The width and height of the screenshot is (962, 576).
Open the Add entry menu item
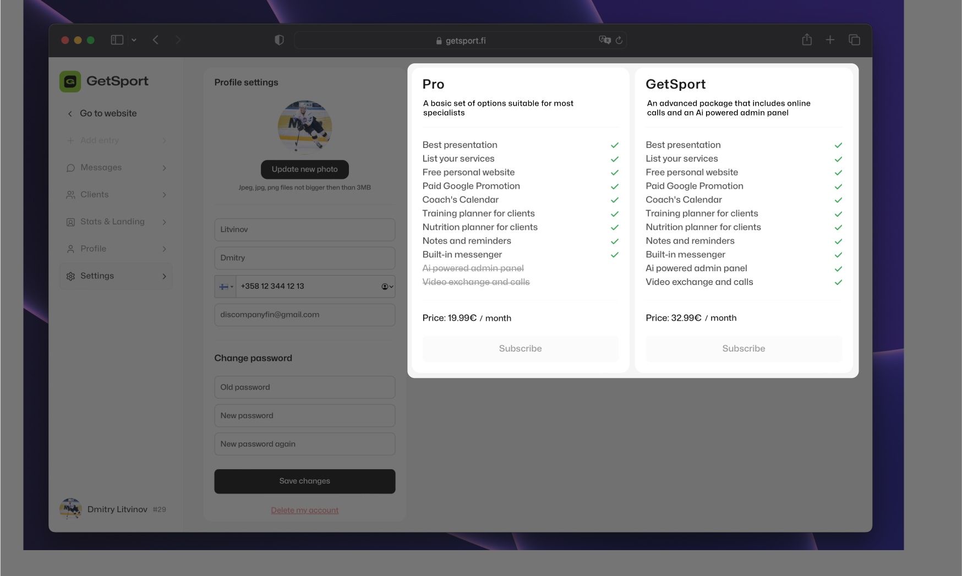pyautogui.click(x=116, y=140)
